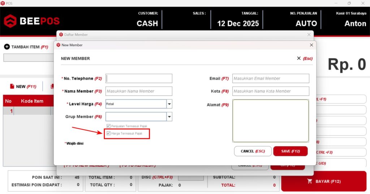Click into the Alamat text area

click(x=271, y=121)
